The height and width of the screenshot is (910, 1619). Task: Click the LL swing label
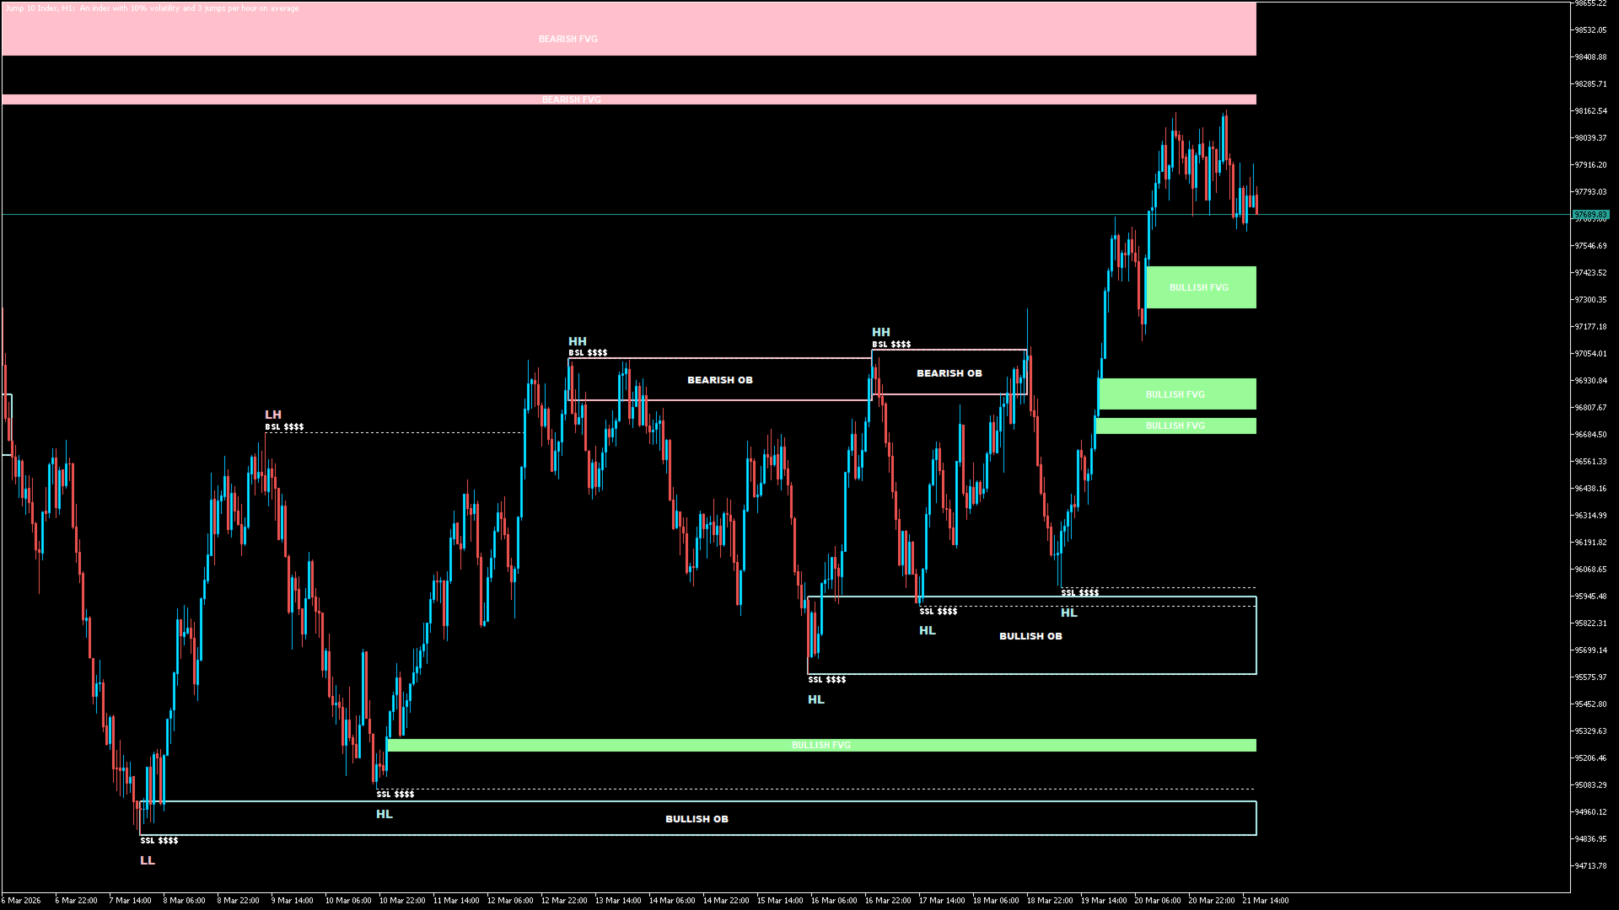coord(148,860)
